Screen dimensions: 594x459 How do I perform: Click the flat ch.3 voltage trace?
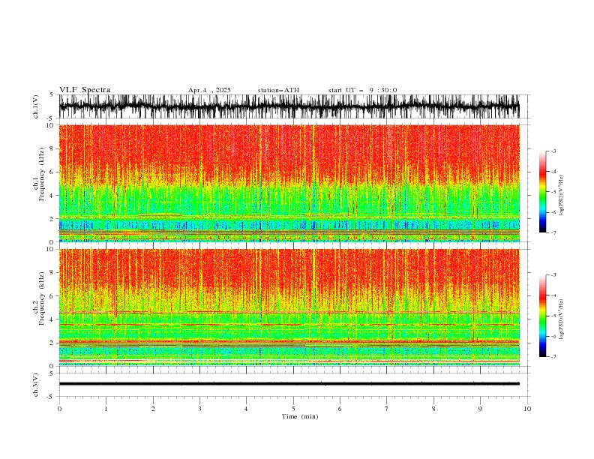coord(289,384)
